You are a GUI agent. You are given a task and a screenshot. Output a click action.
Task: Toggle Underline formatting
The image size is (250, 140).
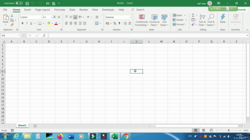[31, 23]
